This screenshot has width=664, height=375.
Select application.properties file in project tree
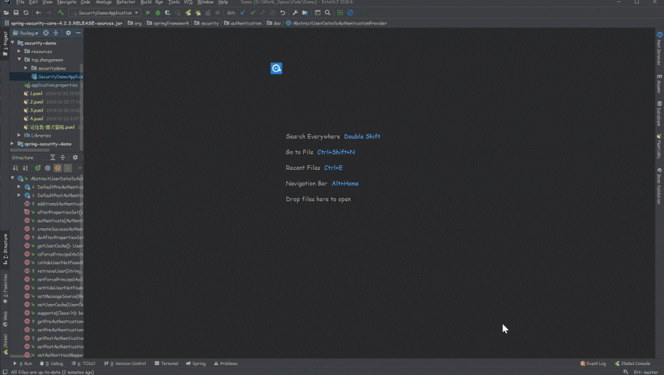[x=54, y=85]
